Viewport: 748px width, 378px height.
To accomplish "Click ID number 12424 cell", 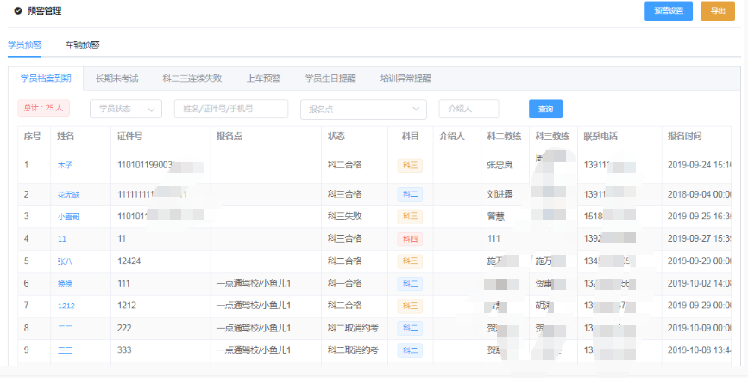I will pos(129,261).
